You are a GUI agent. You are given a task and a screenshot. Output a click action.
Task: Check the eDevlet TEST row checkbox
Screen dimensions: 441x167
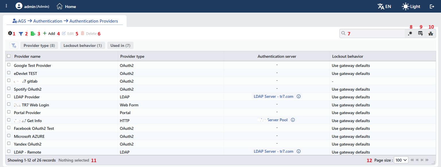coord(9,73)
